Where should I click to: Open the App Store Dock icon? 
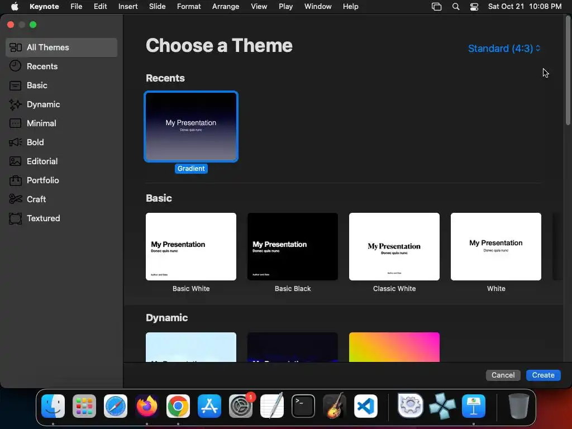tap(209, 406)
